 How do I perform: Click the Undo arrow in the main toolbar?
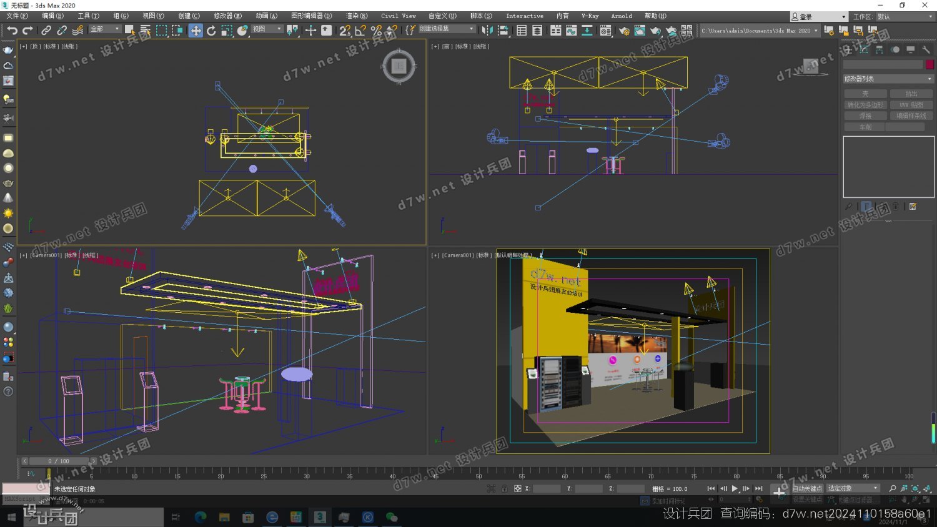12,30
